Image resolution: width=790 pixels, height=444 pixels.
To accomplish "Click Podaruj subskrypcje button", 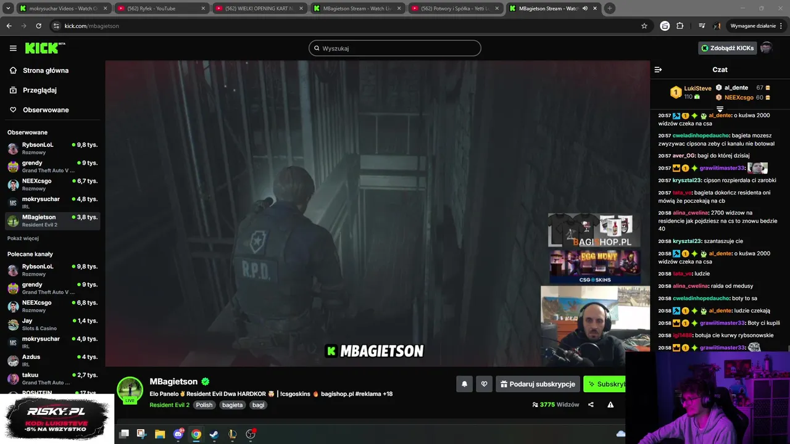I will point(538,384).
